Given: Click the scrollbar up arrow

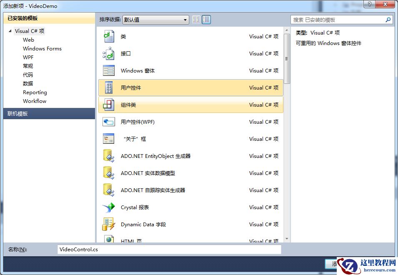Looking at the screenshot, I should pyautogui.click(x=287, y=30).
